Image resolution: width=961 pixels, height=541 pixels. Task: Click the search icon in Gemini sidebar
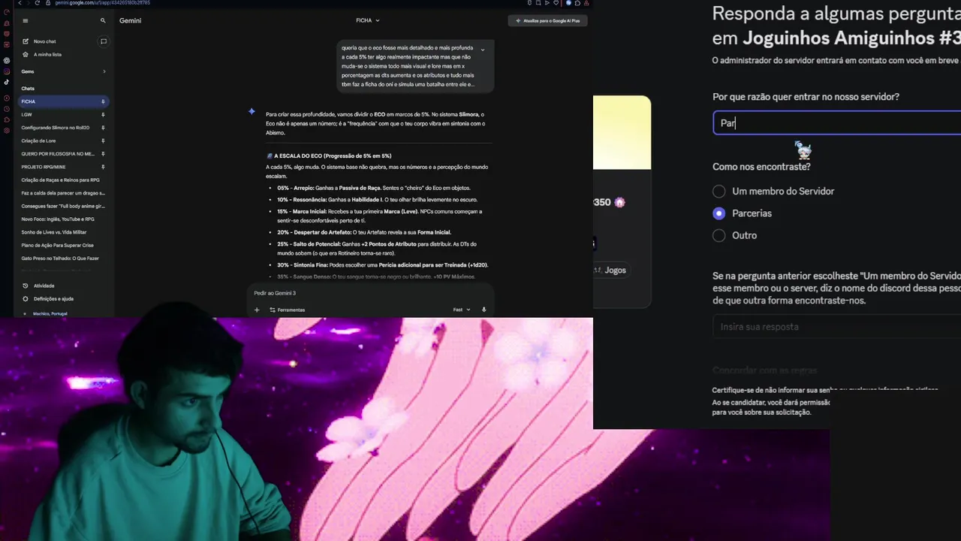pos(103,20)
